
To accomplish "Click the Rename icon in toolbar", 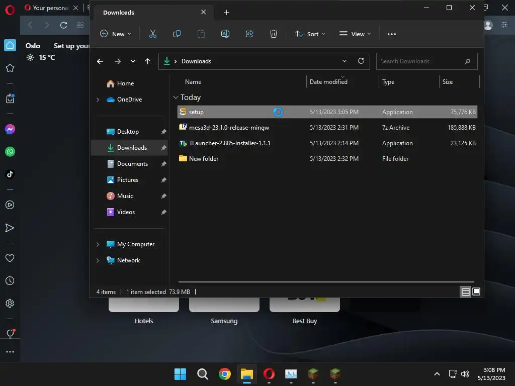I will coord(225,34).
